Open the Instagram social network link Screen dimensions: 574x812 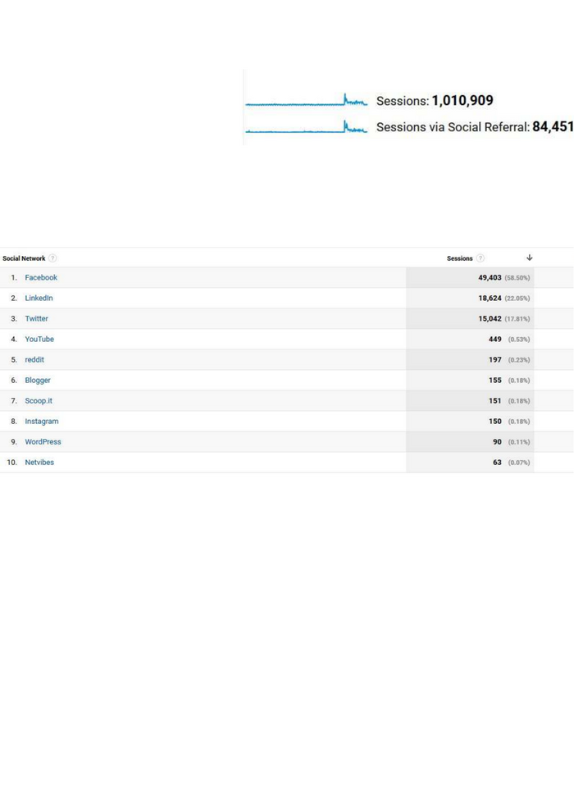coord(42,422)
